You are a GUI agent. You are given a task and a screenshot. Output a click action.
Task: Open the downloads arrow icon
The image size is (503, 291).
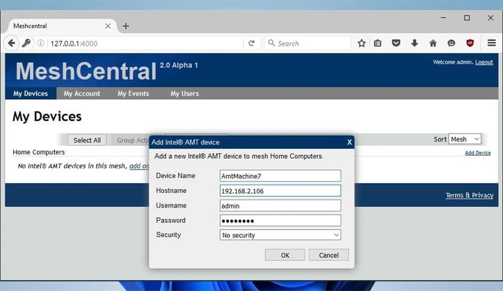(415, 43)
